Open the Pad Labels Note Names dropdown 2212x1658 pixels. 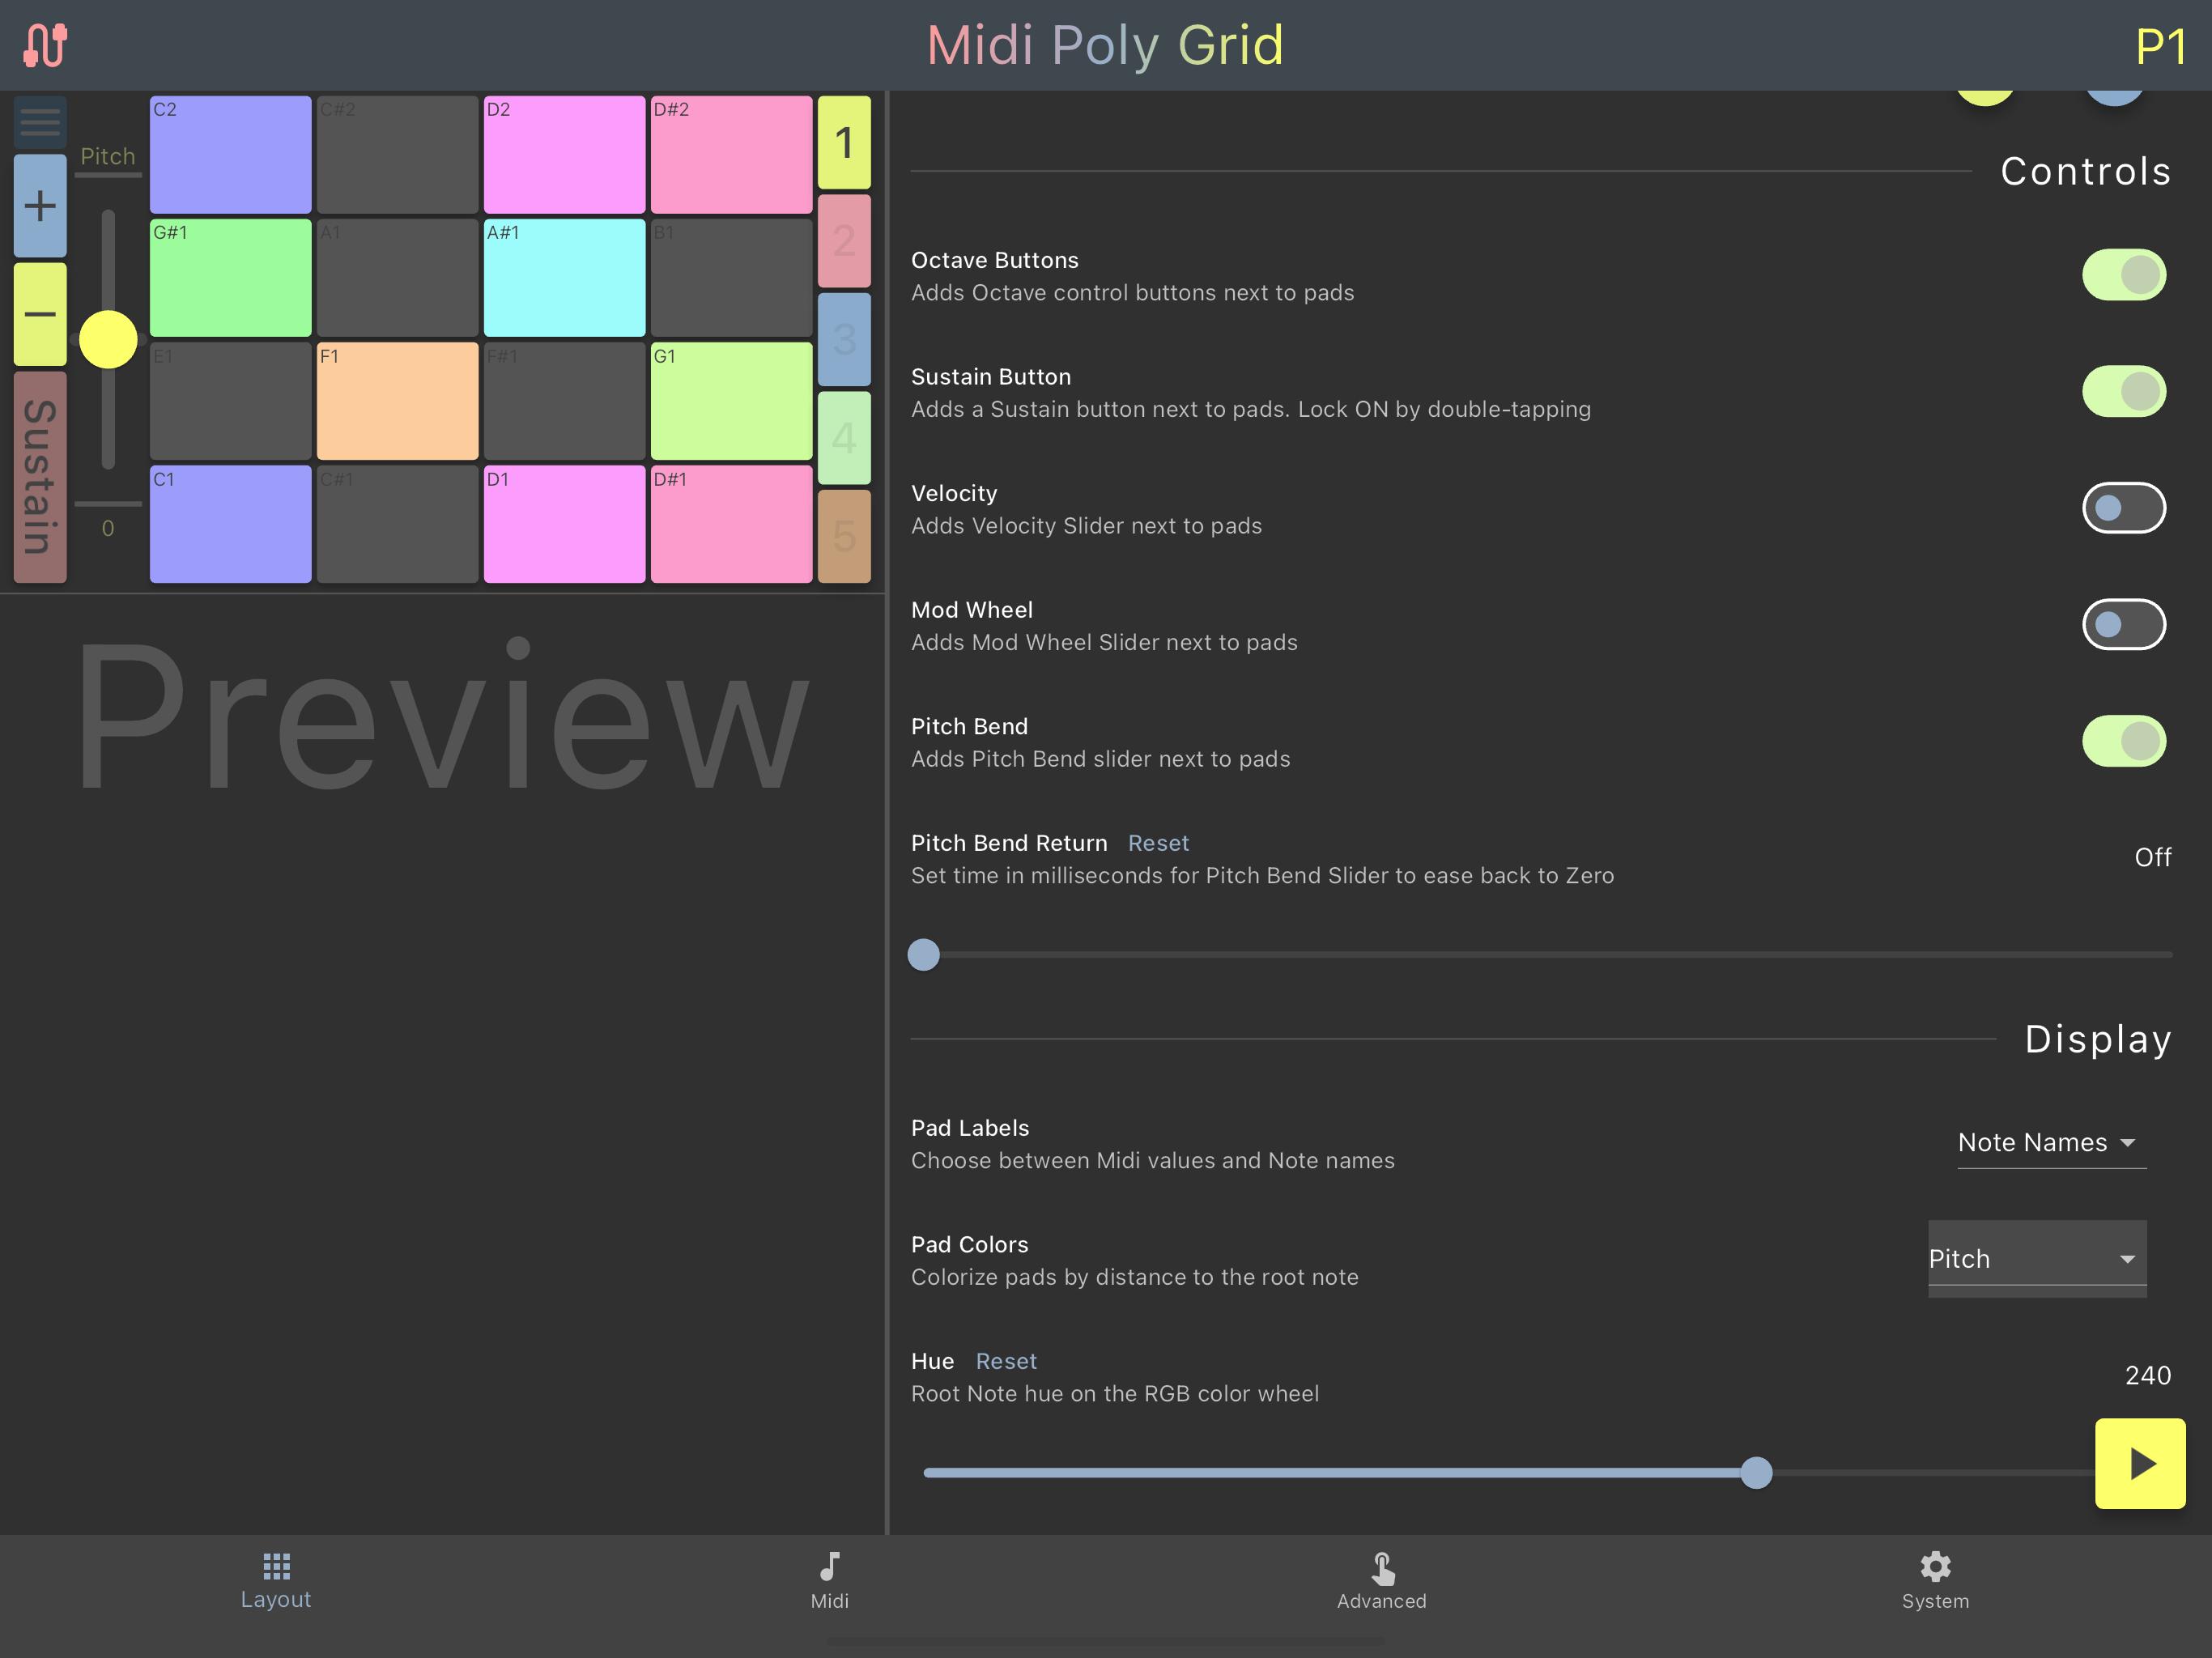pos(2051,1143)
